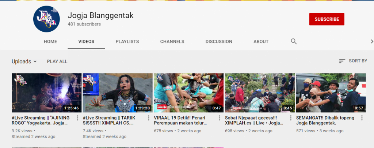Open the channel search magnifier icon
This screenshot has width=374, height=148.
(294, 42)
